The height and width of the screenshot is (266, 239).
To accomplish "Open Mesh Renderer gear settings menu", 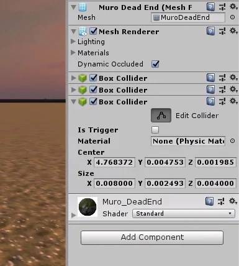I will tap(233, 31).
